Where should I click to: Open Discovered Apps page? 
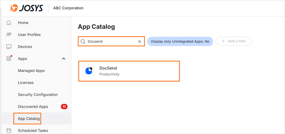click(x=33, y=107)
